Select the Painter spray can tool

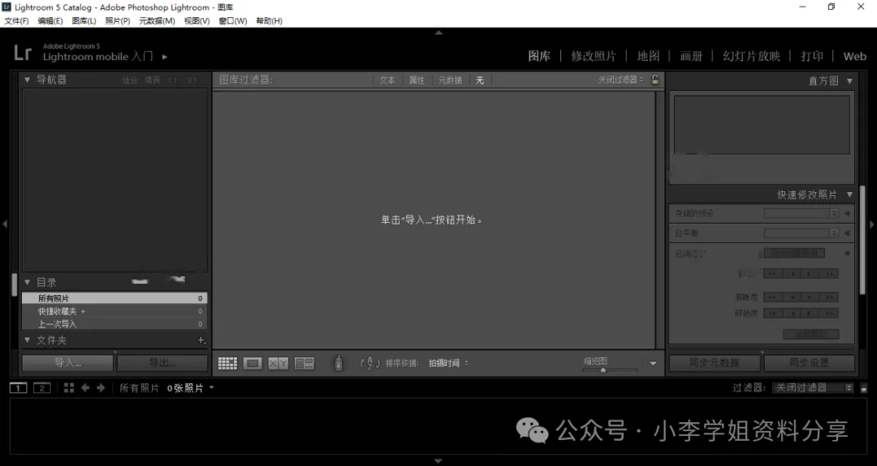(x=339, y=363)
